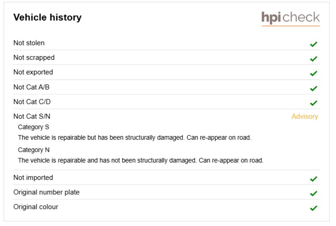Click the Vehicle history title

point(47,17)
